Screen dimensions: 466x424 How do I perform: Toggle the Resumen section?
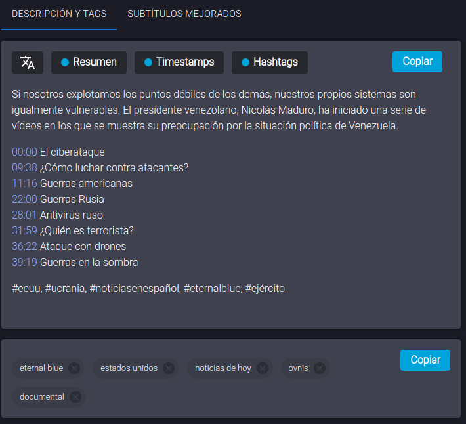coord(89,62)
